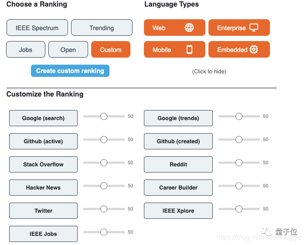307x245 pixels.
Task: Click the Reddit weight slider handle
Action: pos(239,162)
